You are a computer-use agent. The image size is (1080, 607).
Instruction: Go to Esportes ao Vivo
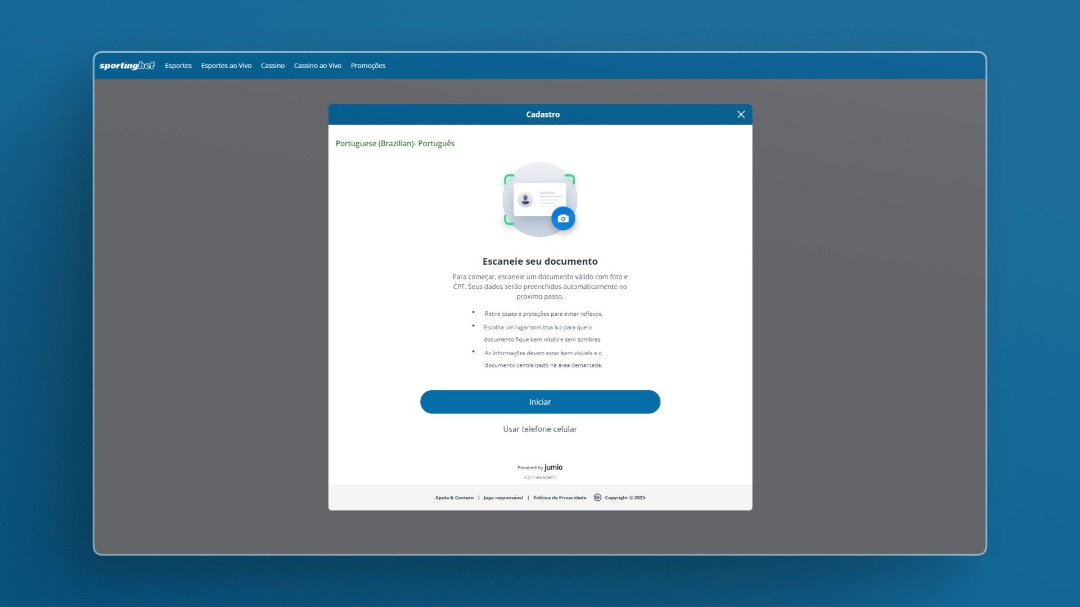pyautogui.click(x=226, y=66)
